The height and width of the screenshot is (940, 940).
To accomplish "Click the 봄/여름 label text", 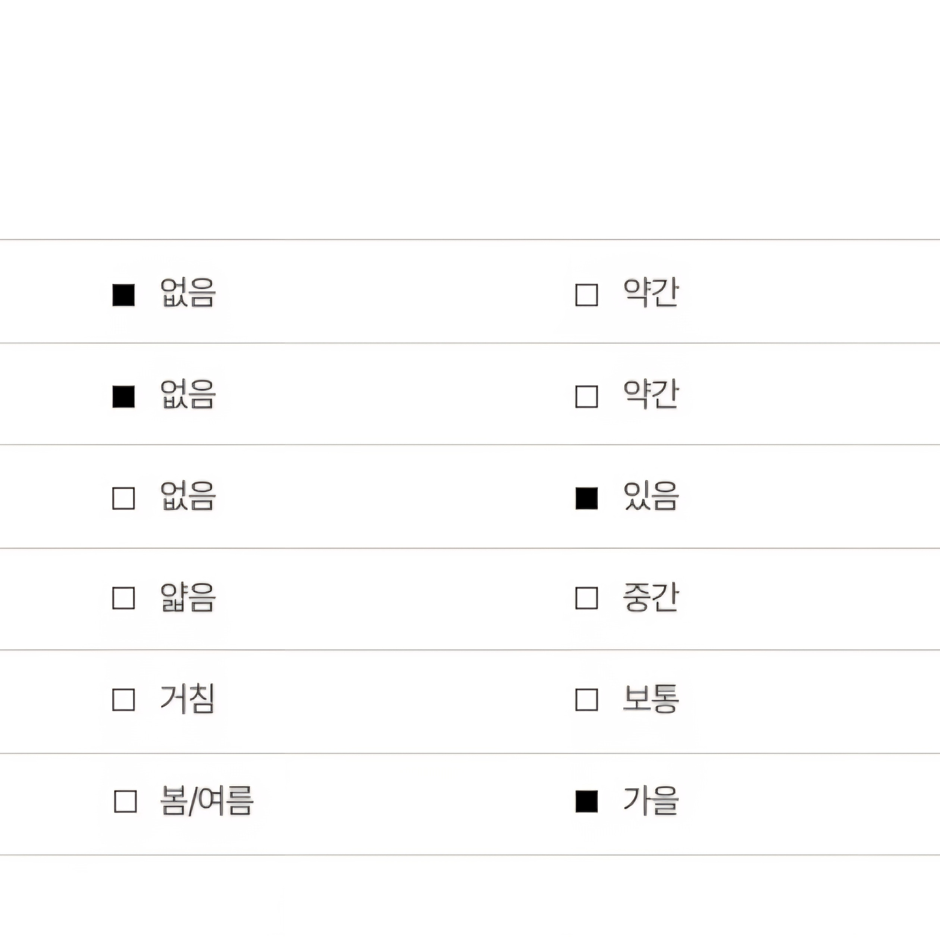I will click(207, 801).
